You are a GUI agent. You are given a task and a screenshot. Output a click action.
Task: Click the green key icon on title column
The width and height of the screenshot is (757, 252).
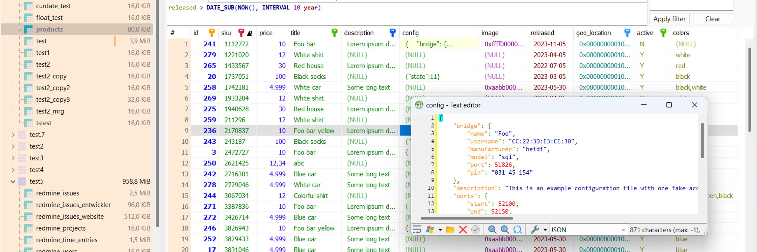click(334, 33)
